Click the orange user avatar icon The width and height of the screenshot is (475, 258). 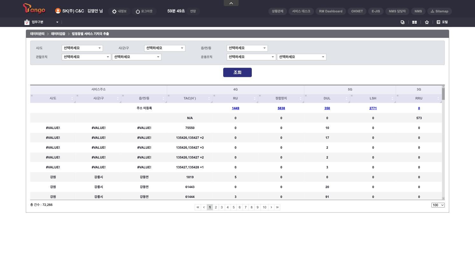click(58, 11)
